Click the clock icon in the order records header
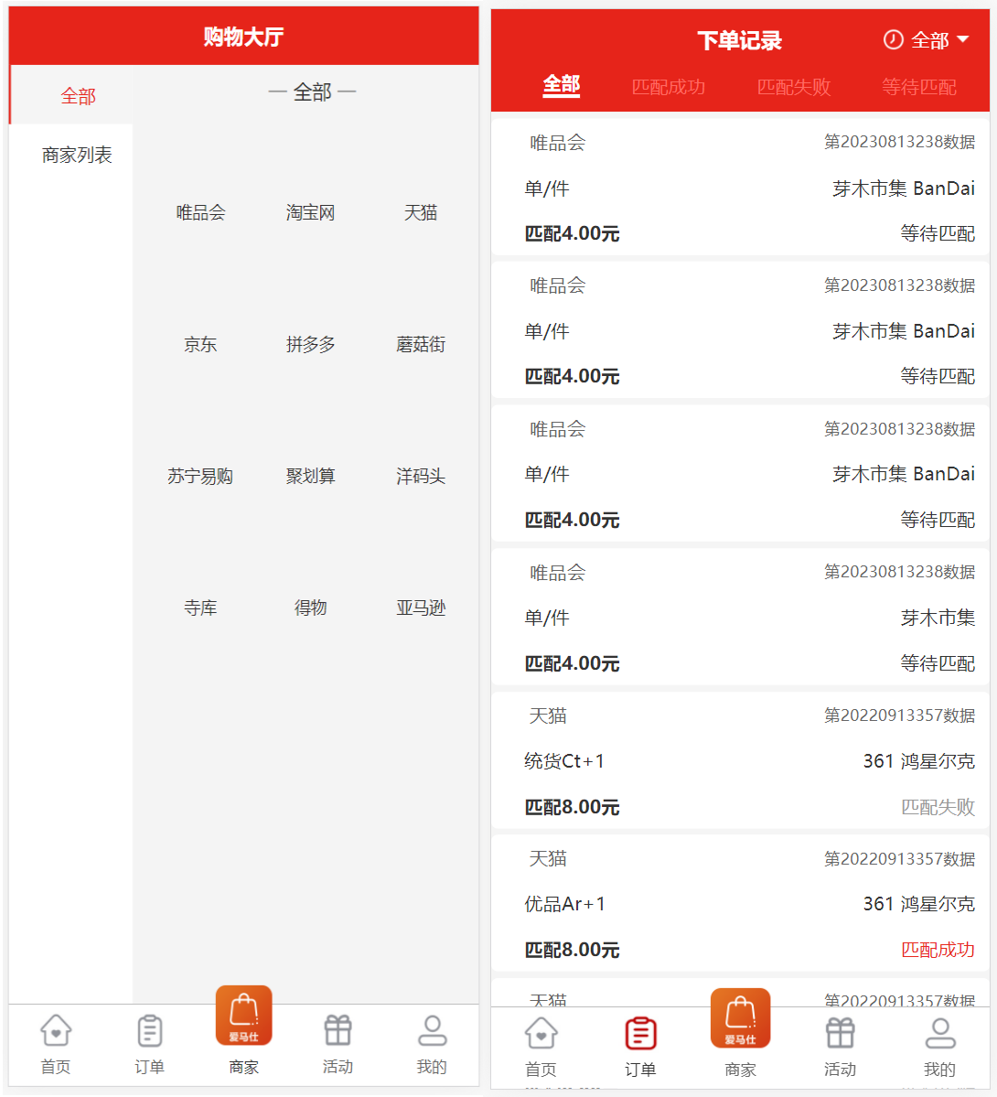 pyautogui.click(x=893, y=40)
